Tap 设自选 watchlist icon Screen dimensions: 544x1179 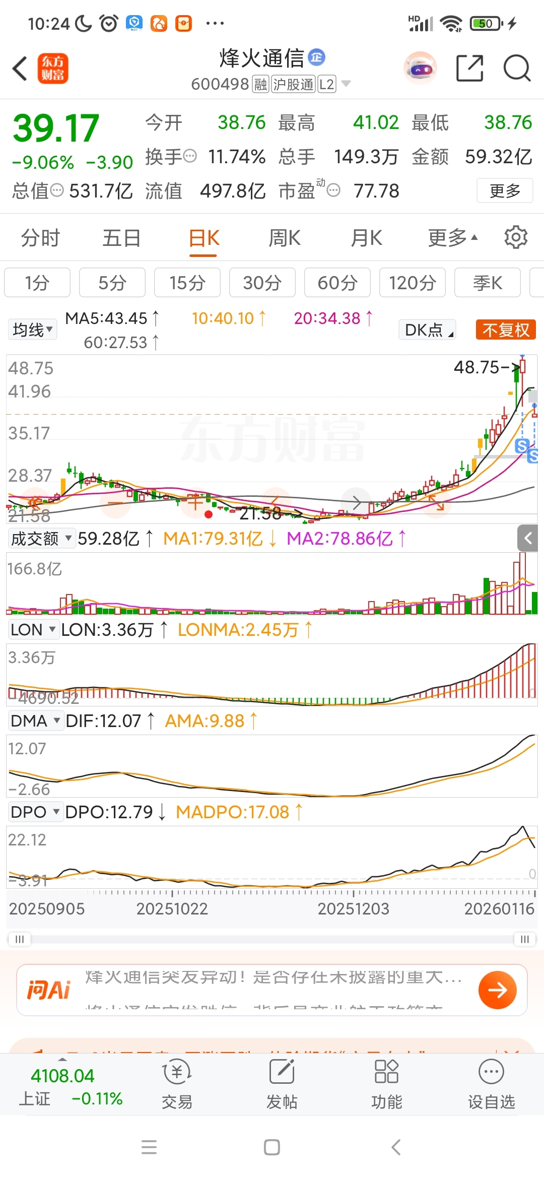tap(491, 1084)
